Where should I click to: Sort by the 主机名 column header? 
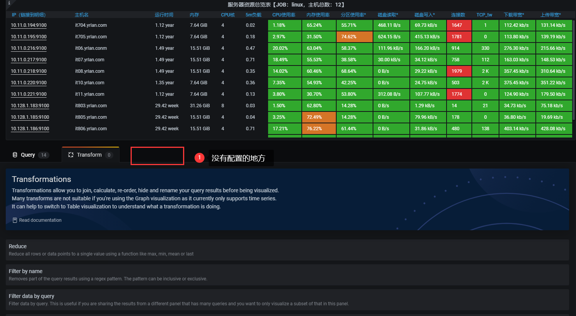[82, 15]
